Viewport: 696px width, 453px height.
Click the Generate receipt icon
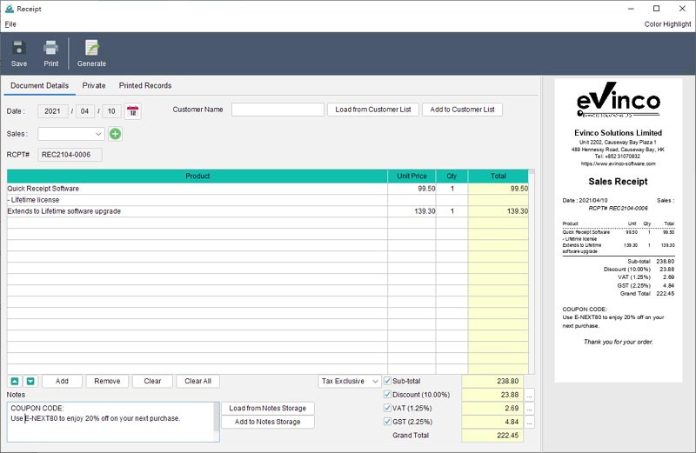tap(91, 49)
